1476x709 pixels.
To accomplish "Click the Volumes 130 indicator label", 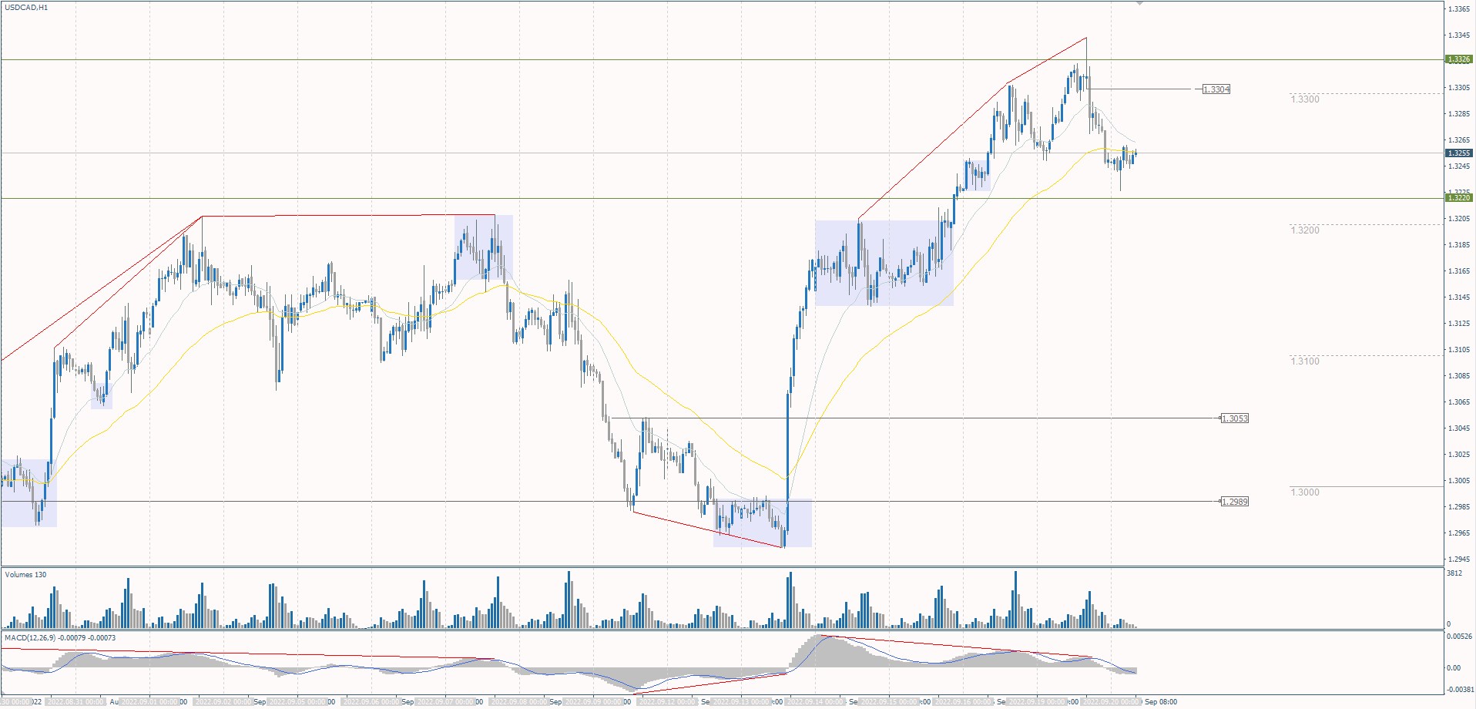I will pos(25,575).
